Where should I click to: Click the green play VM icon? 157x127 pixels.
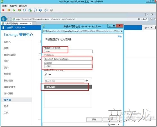14,10
